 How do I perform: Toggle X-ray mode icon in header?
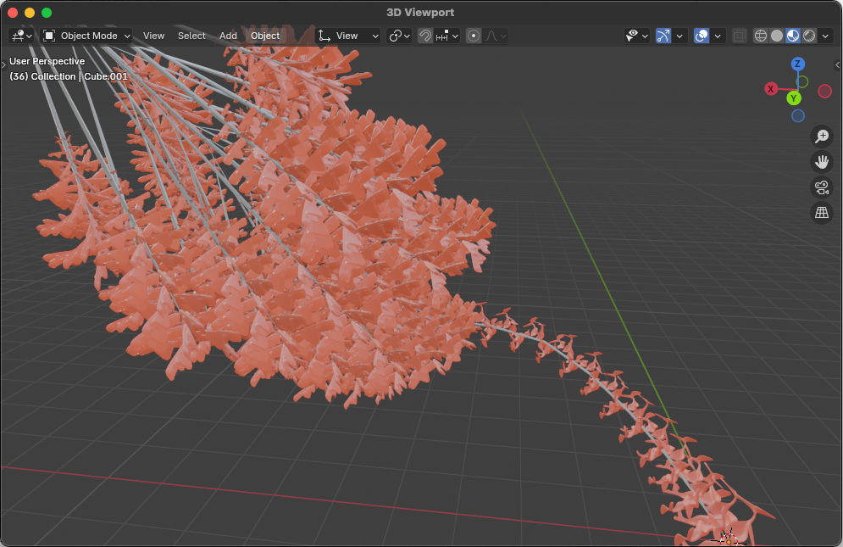tap(739, 36)
